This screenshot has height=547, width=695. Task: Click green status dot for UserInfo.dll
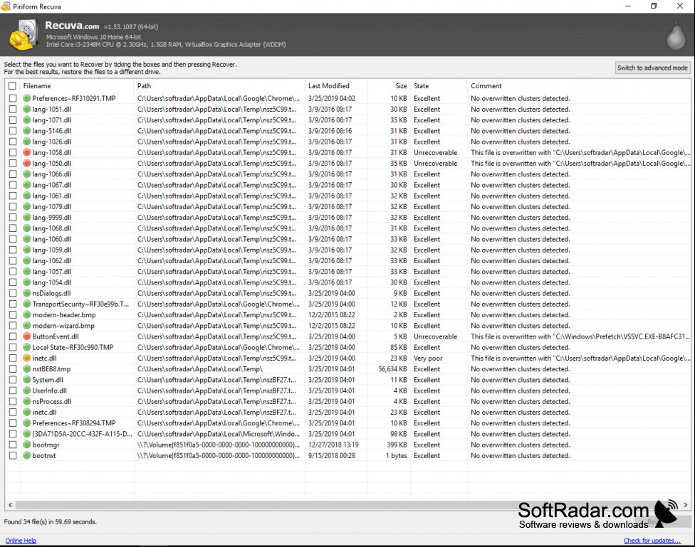click(x=26, y=391)
